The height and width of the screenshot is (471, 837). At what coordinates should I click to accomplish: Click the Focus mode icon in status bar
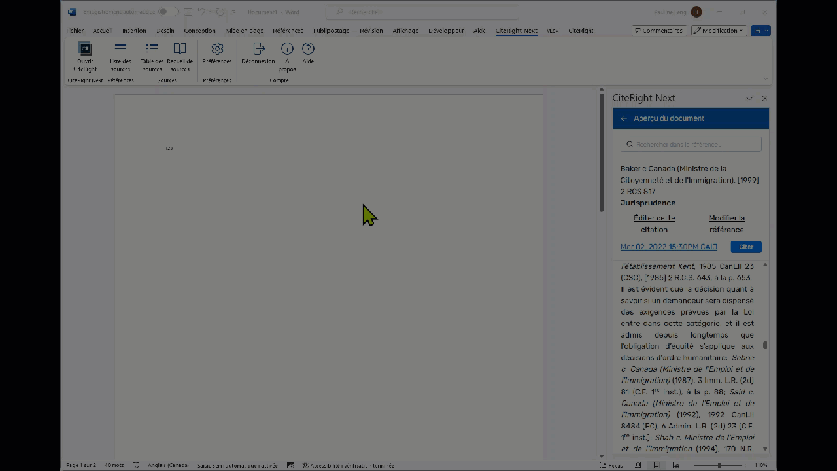point(604,465)
